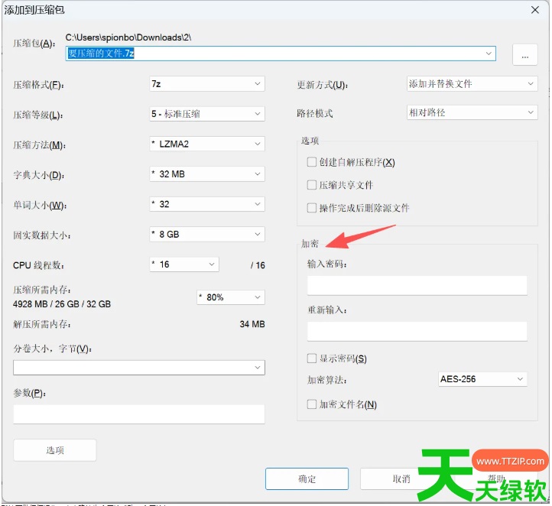Click the 解压所需内存 value 34 MB
552x506 pixels.
pyautogui.click(x=252, y=324)
